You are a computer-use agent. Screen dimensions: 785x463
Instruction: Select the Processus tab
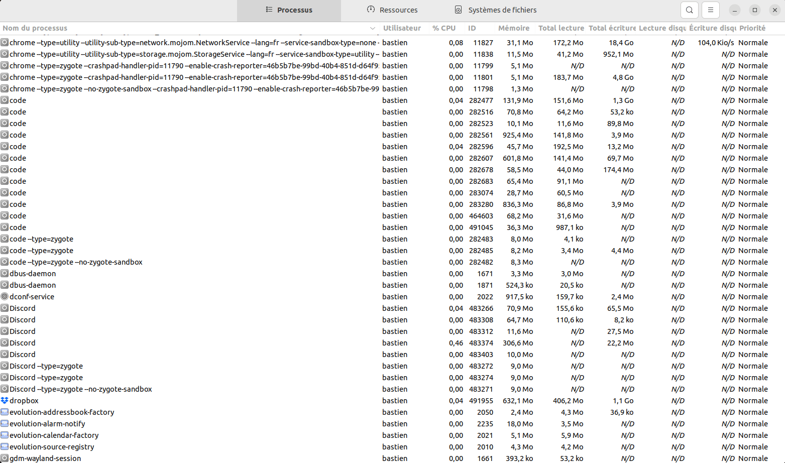pyautogui.click(x=289, y=10)
